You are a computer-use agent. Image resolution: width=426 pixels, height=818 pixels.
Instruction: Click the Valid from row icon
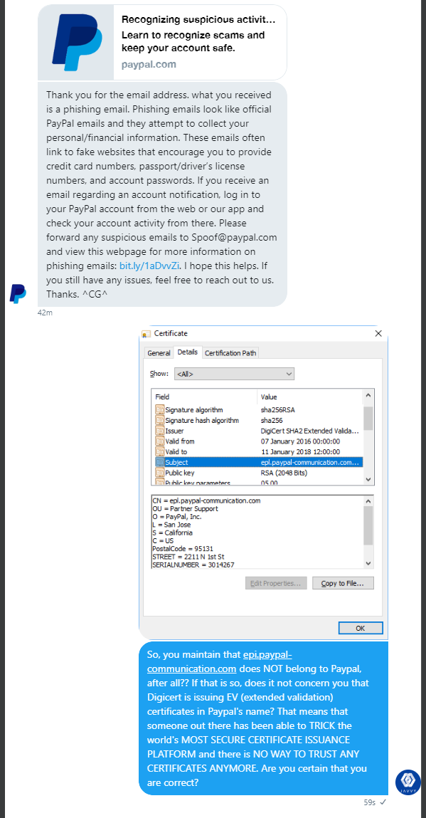(x=159, y=441)
